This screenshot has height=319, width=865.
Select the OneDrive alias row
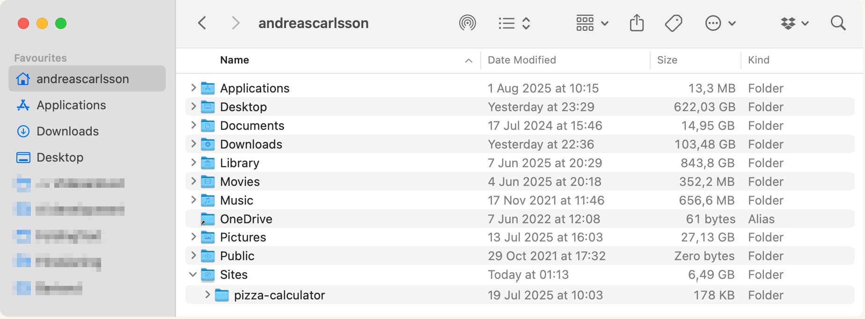(x=520, y=219)
